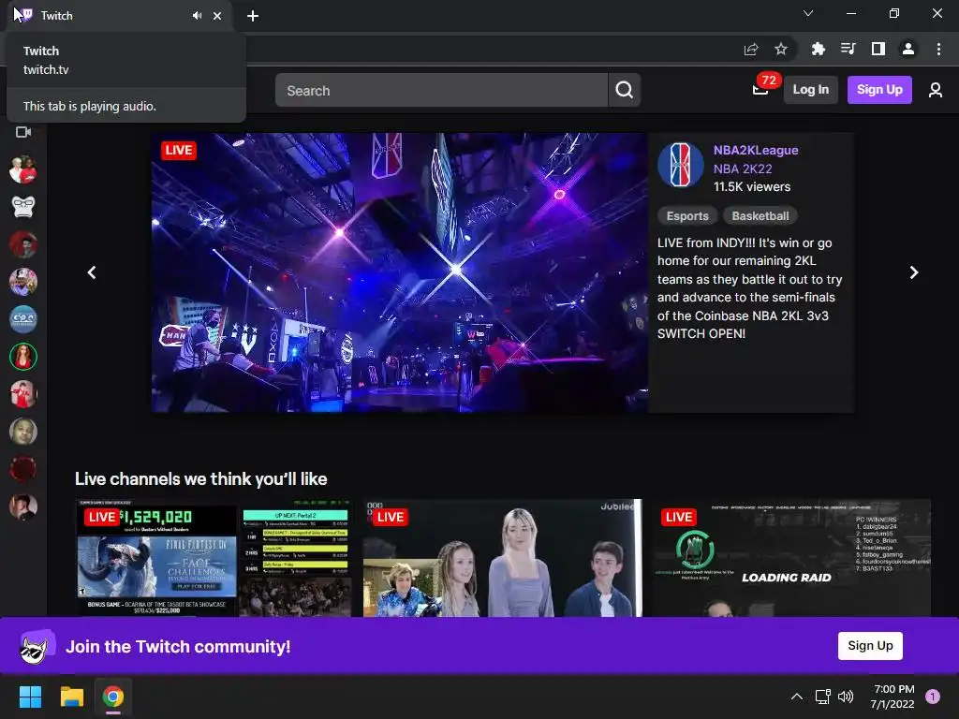This screenshot has width=959, height=719.
Task: Open the blue round logo sidebar channel
Action: pos(23,319)
